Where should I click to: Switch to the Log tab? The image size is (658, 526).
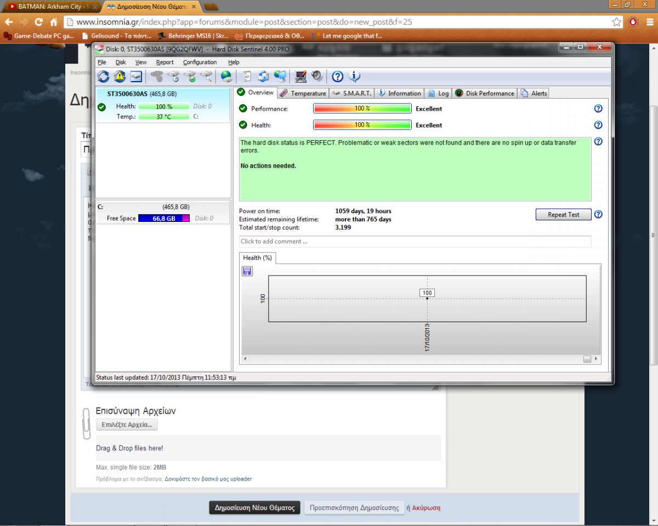click(438, 93)
